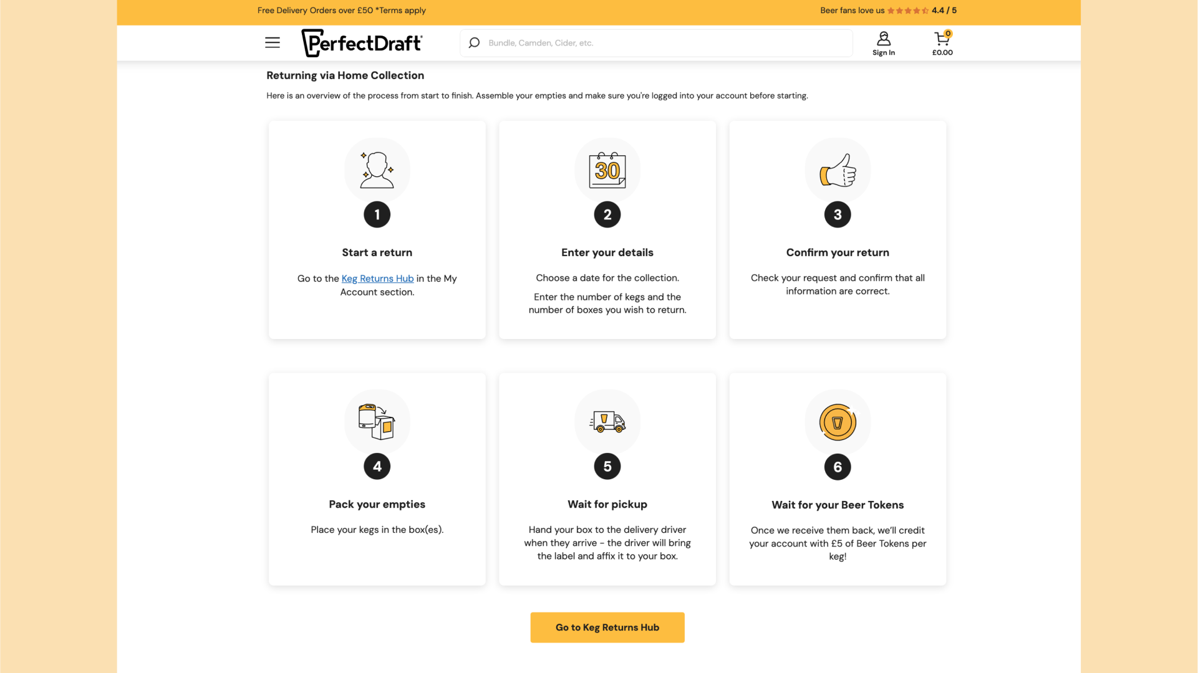
Task: Click the Step 5 delivery truck icon
Action: (x=607, y=421)
